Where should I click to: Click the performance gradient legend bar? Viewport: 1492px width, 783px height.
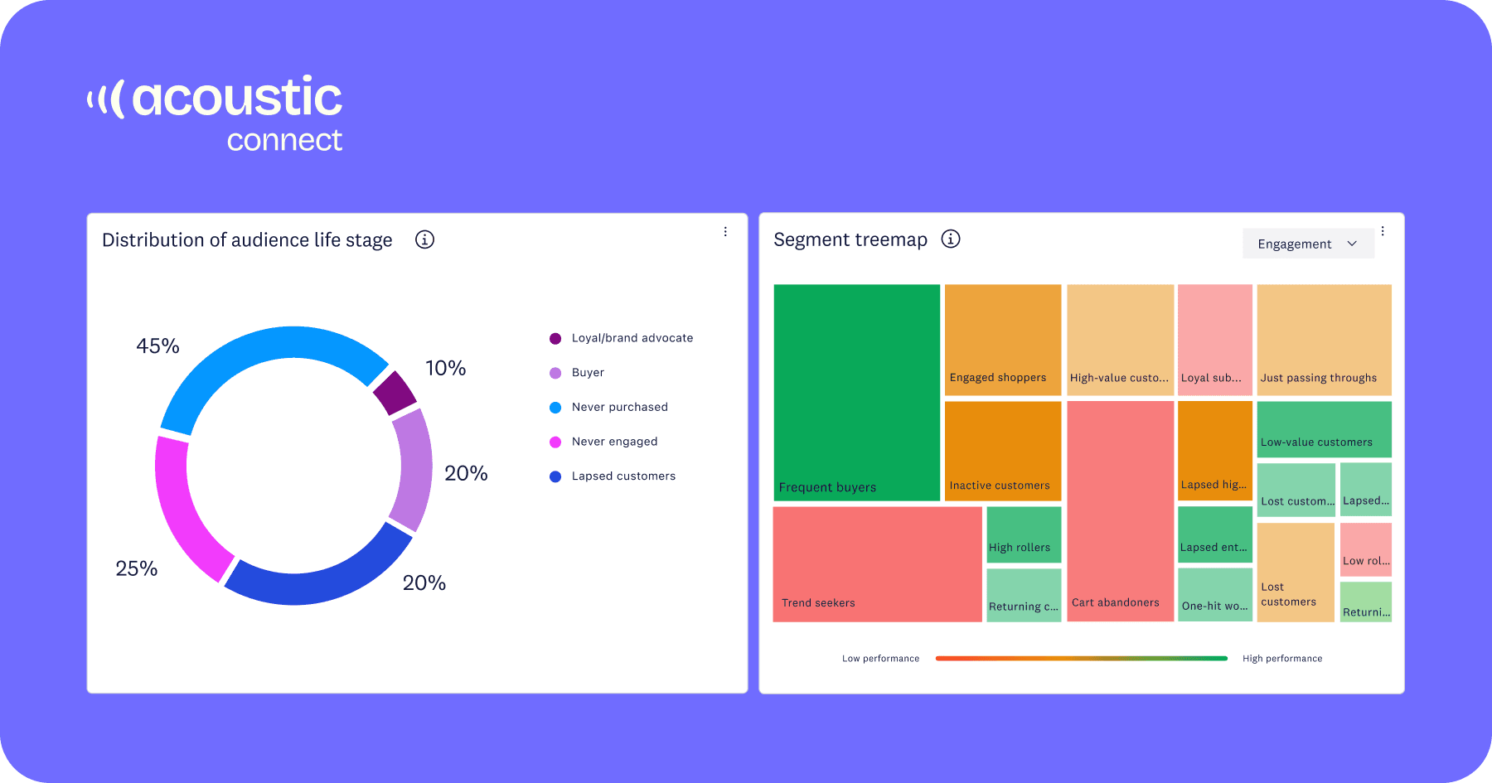1081,658
